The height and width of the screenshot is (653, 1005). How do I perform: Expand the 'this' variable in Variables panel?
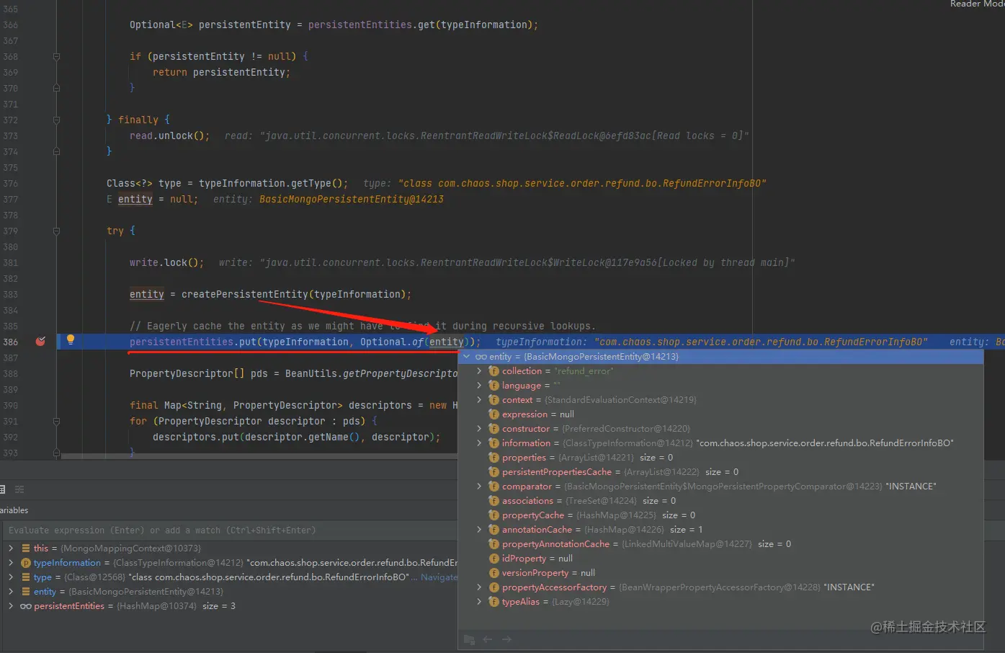11,548
